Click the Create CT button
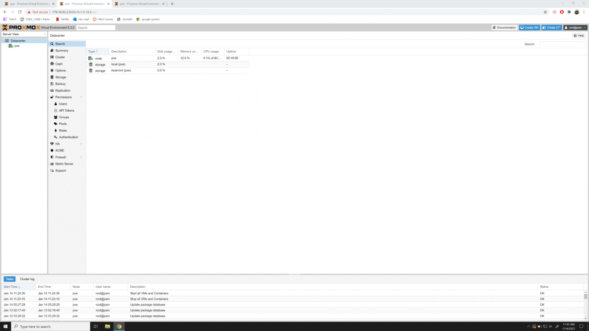589x331 pixels. click(x=551, y=27)
